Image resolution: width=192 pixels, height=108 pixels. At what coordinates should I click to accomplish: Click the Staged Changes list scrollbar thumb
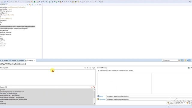pyautogui.click(x=94, y=94)
